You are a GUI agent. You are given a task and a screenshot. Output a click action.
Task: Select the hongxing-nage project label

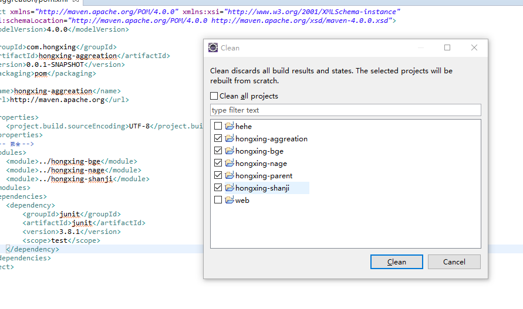pos(261,164)
